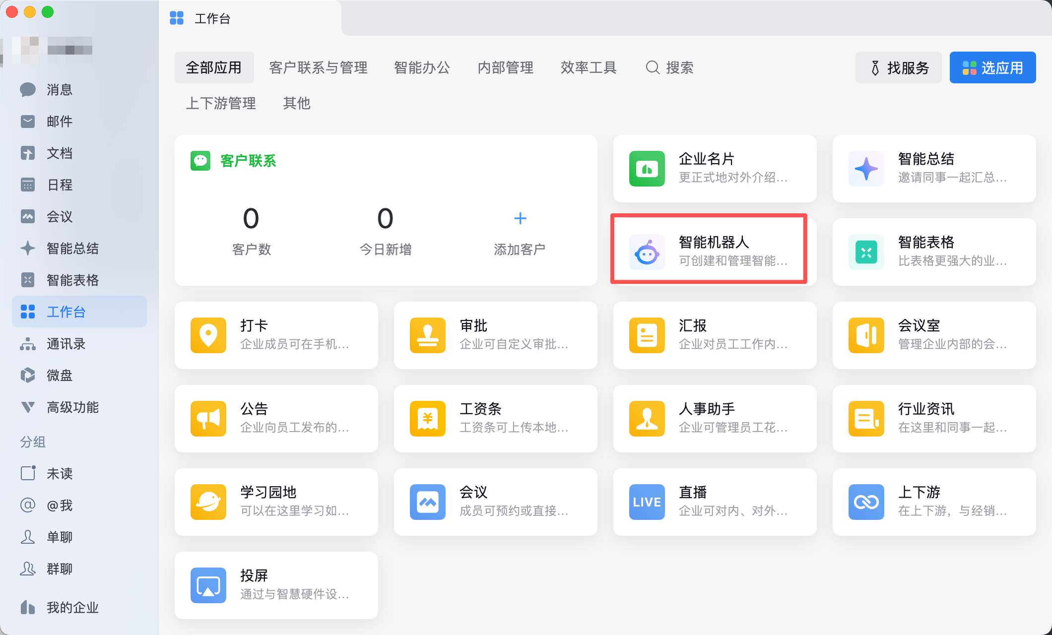Screen dimensions: 1052x635
Task: Launch the 审批 approval stamp icon
Action: (427, 335)
